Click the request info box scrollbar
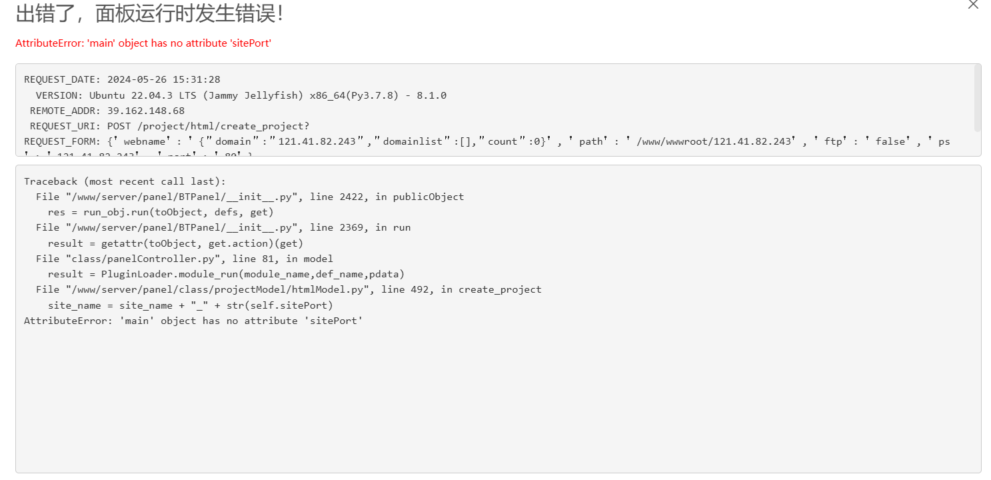 pos(977,97)
